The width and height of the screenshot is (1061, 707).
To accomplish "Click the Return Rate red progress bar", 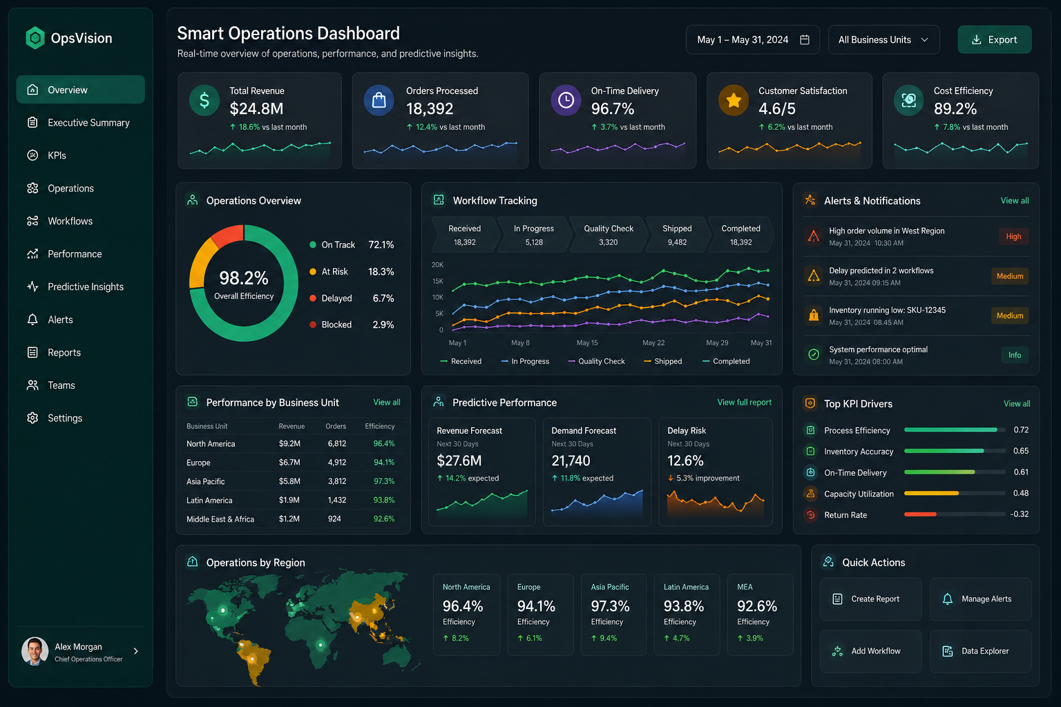I will click(x=920, y=514).
